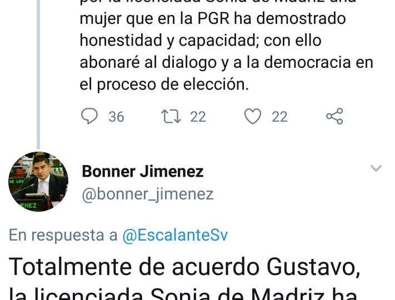Click the thread connector vertical line

(38, 74)
